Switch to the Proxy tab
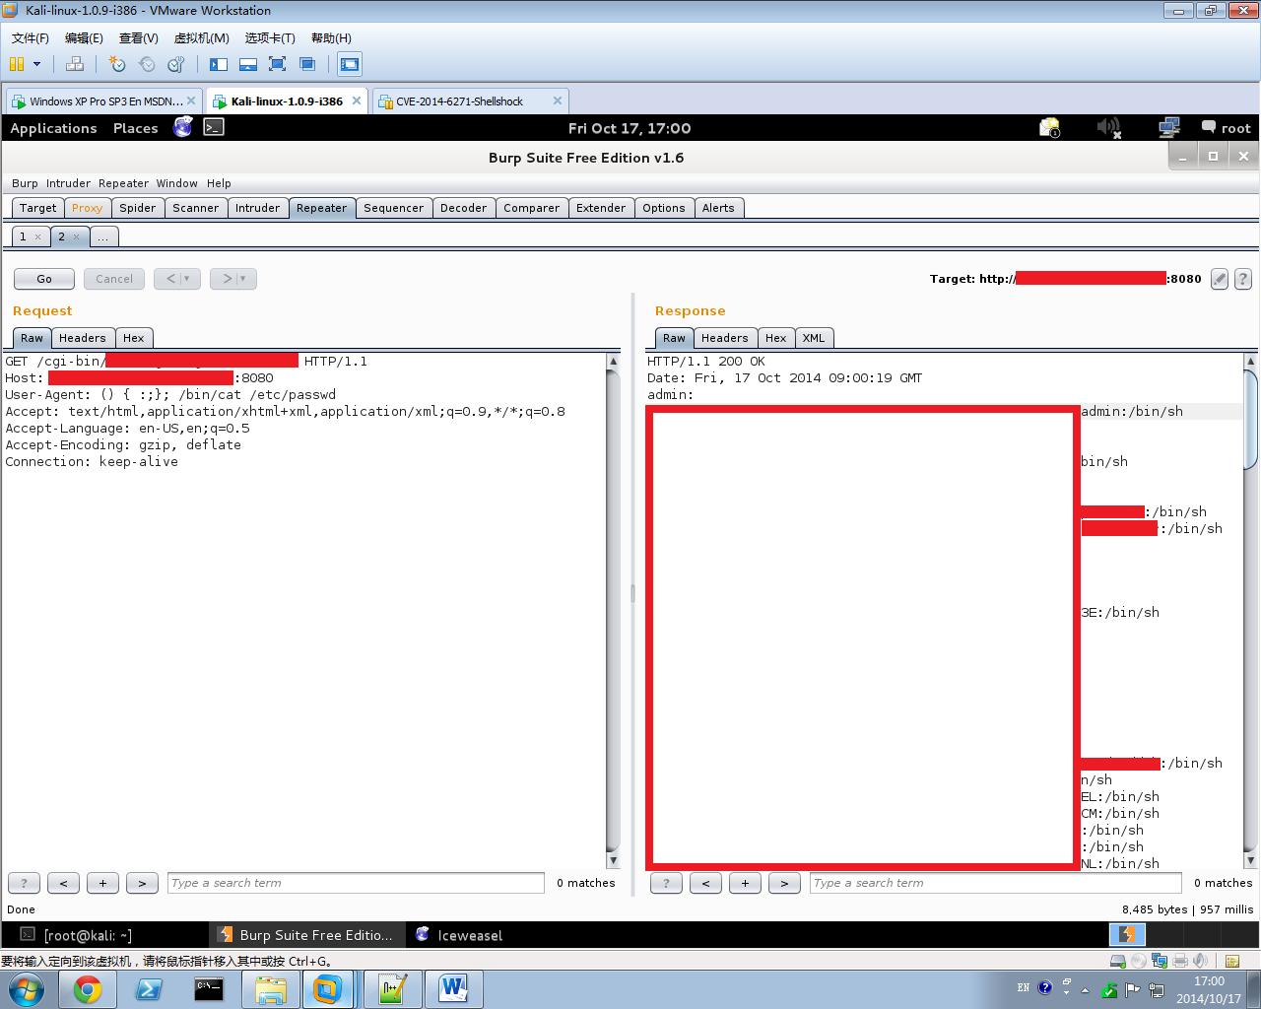This screenshot has width=1261, height=1009. click(x=87, y=208)
